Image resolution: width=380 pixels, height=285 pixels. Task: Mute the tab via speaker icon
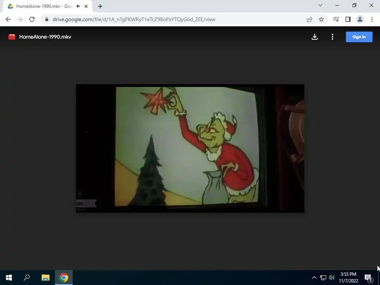78,6
